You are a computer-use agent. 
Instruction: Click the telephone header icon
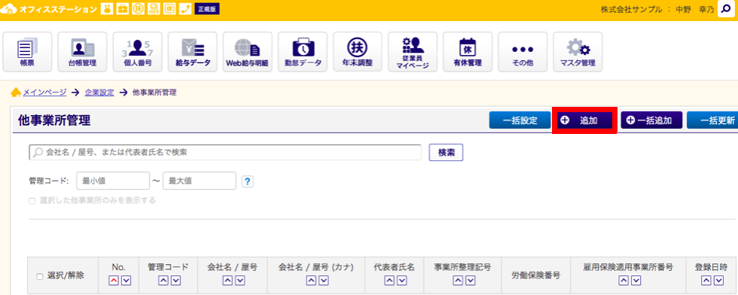185,9
